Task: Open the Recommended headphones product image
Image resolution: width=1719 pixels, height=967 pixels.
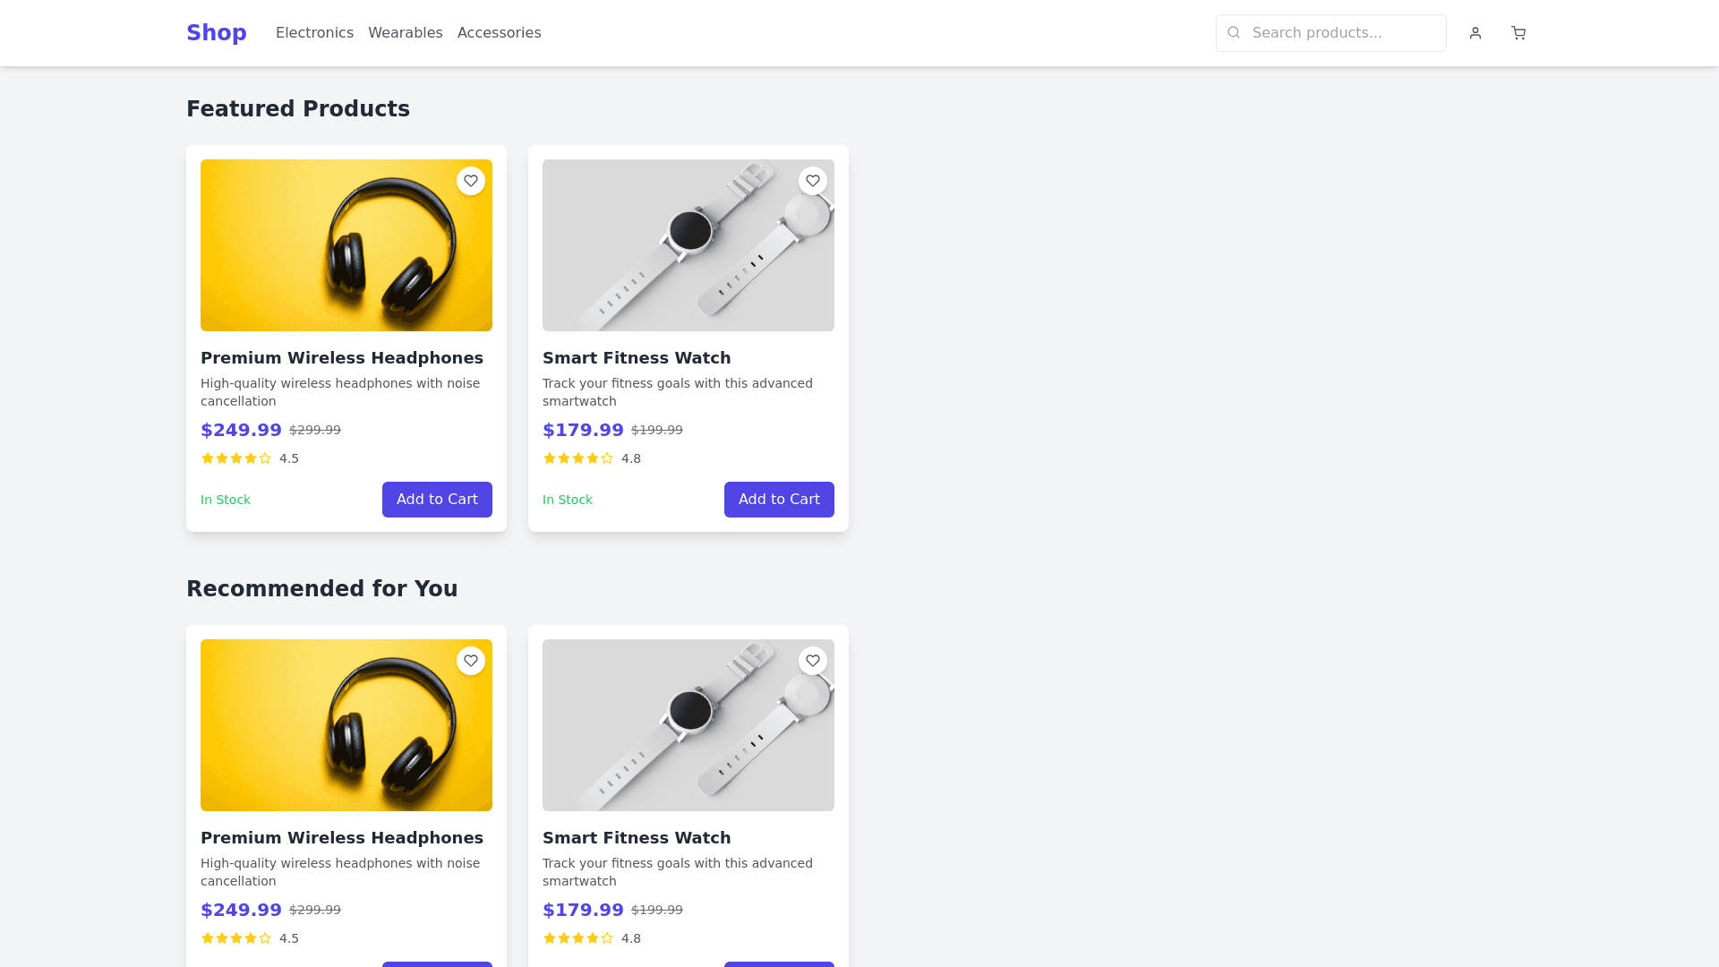Action: [x=346, y=725]
